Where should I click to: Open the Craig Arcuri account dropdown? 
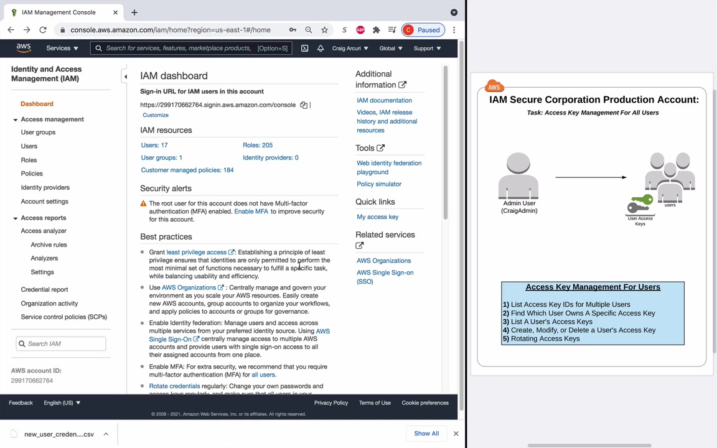(x=350, y=48)
